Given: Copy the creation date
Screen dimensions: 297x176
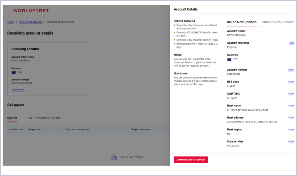Looking at the screenshot, I should click(291, 142).
